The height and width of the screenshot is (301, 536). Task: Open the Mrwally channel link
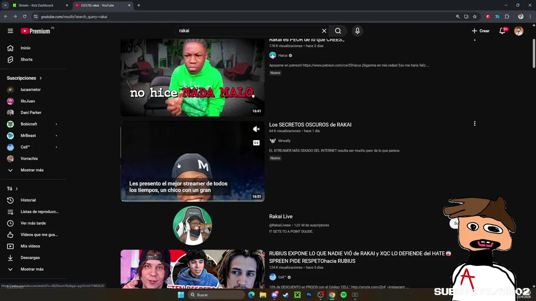click(x=284, y=141)
